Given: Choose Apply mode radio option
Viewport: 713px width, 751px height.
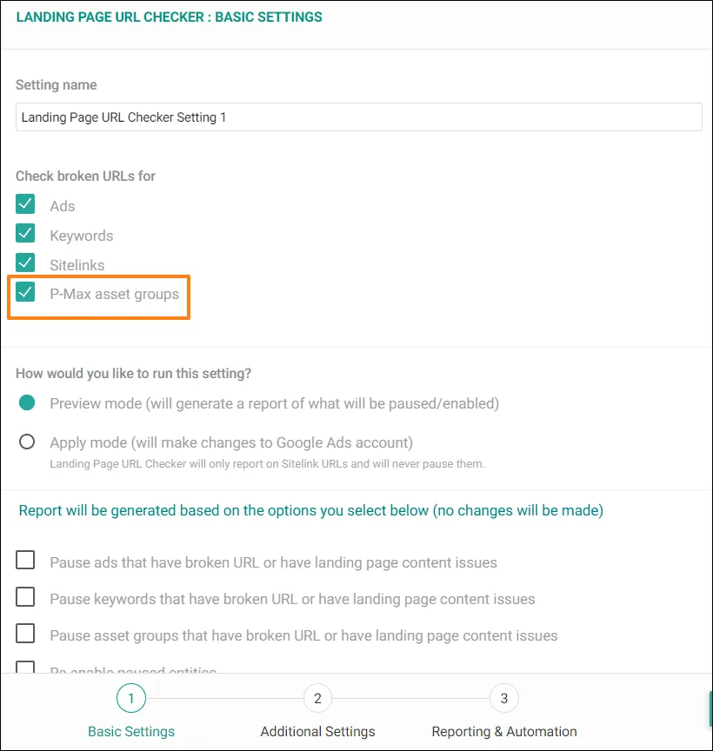Looking at the screenshot, I should 27,442.
